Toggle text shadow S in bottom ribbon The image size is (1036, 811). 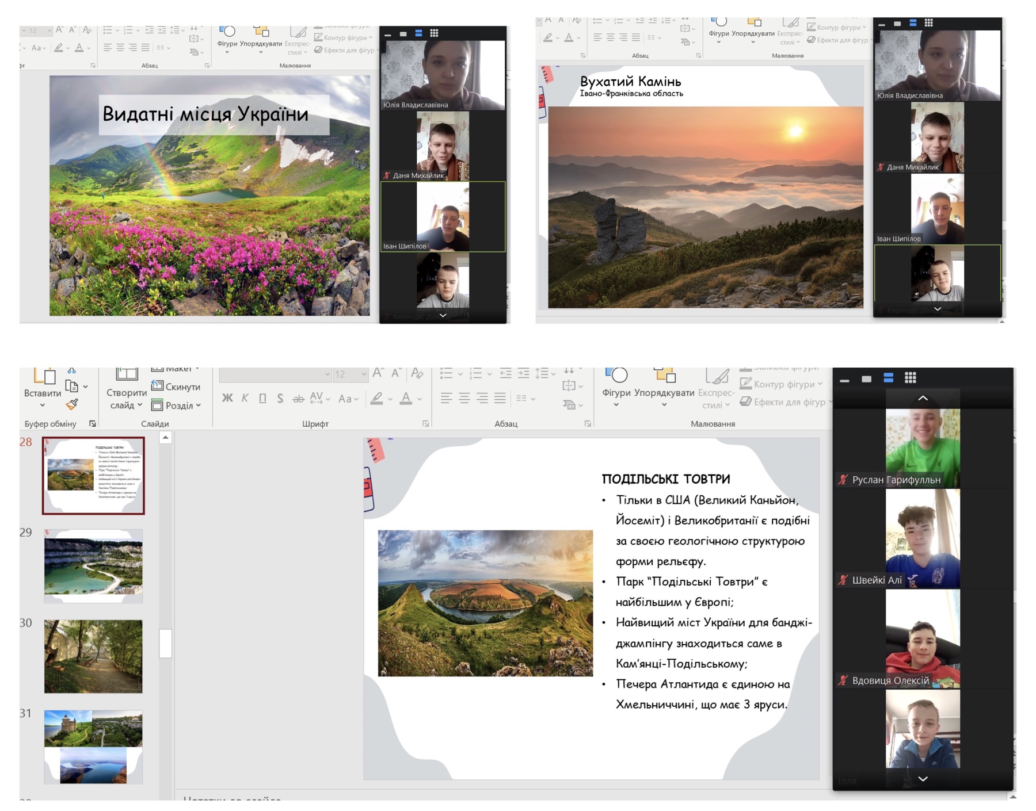(x=280, y=398)
